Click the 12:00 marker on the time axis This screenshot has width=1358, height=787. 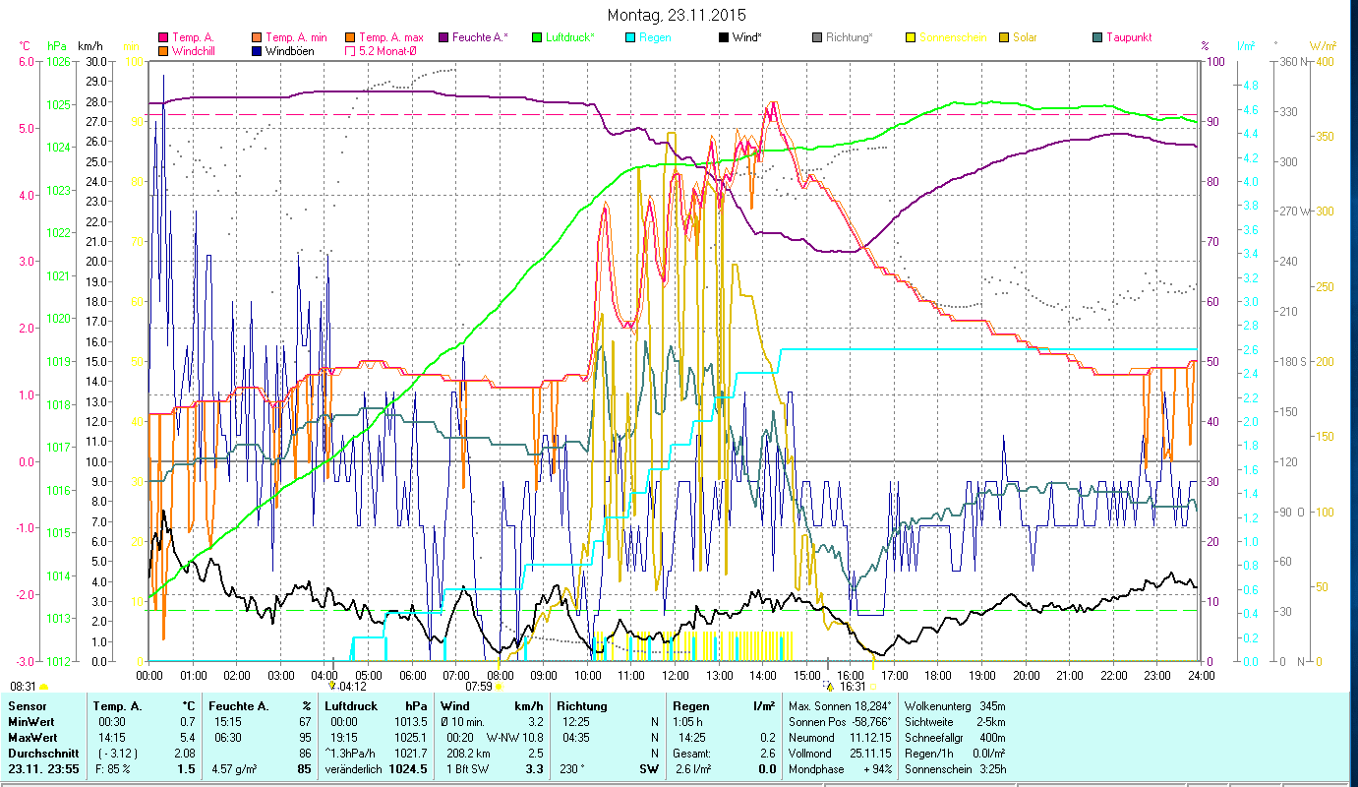pyautogui.click(x=676, y=675)
